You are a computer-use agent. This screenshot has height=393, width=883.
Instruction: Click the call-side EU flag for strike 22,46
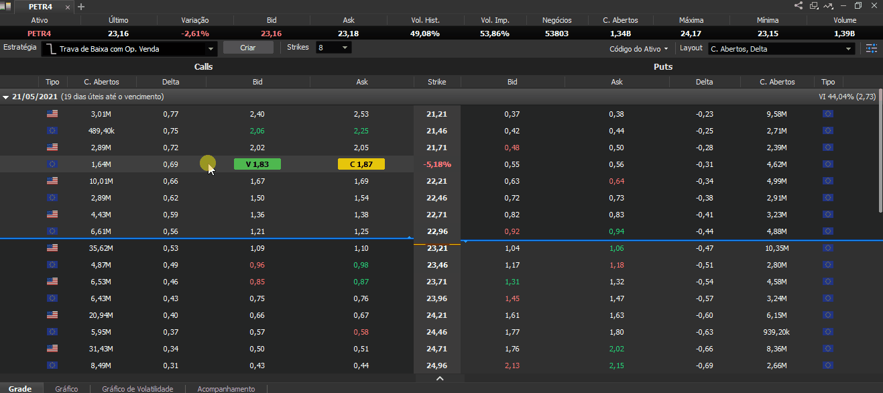pyautogui.click(x=52, y=198)
